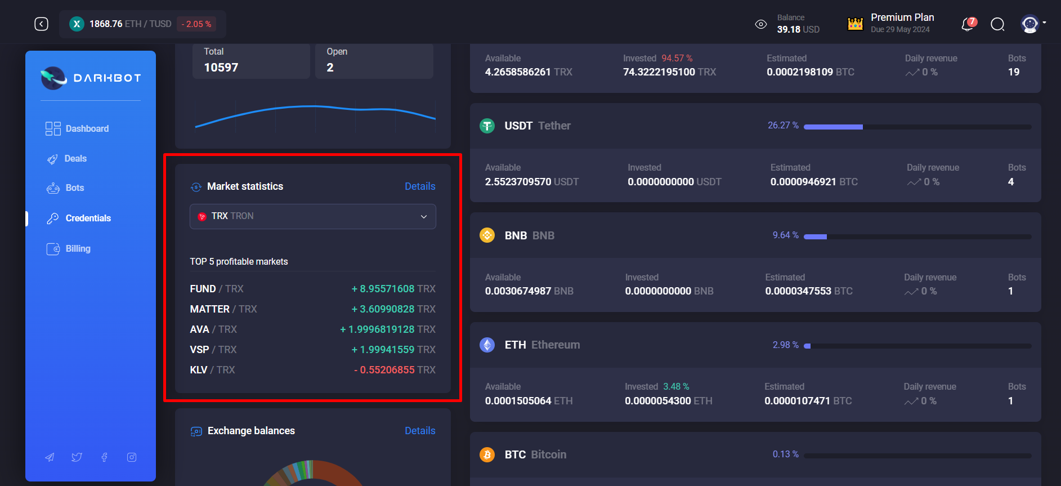Select AVA / TRX market row
This screenshot has height=486, width=1061.
(x=313, y=329)
